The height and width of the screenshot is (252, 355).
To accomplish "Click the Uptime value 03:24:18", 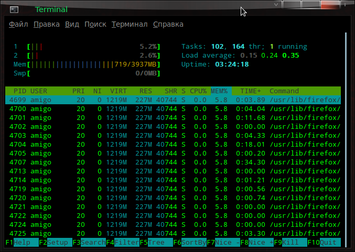I will 232,64.
